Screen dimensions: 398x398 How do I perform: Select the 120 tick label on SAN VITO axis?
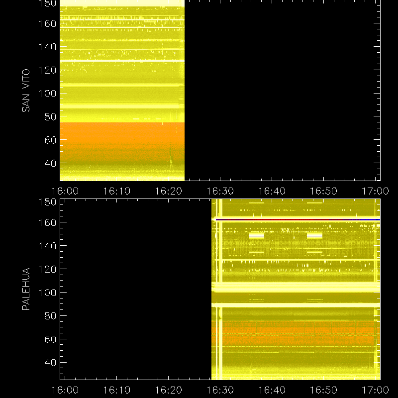[x=47, y=70]
